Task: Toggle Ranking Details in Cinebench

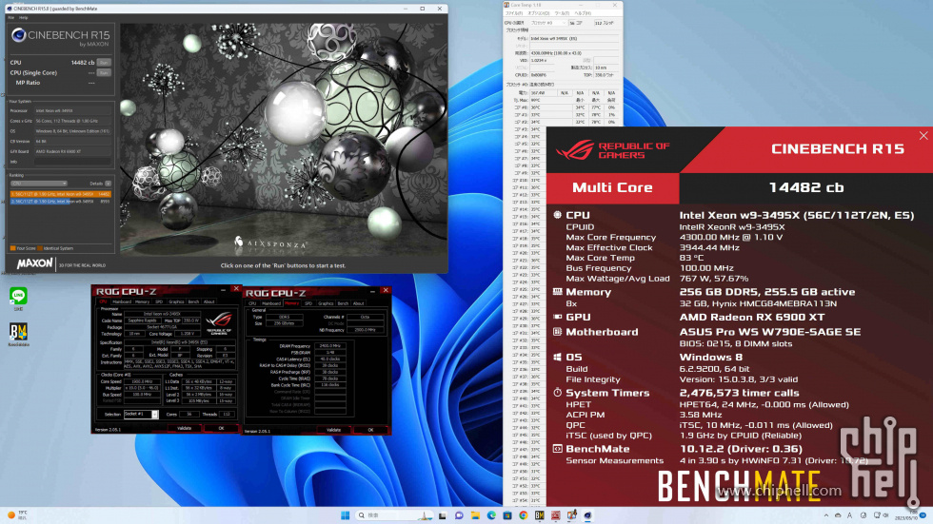Action: (108, 184)
